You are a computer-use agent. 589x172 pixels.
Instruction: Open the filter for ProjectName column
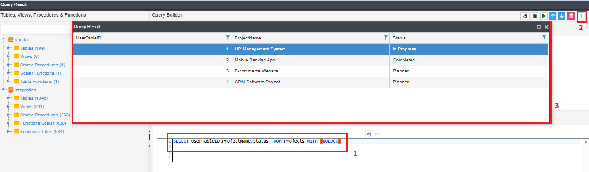385,38
